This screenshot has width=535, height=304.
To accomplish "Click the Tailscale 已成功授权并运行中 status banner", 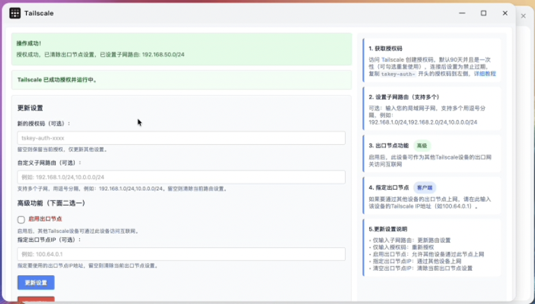I will (x=181, y=80).
